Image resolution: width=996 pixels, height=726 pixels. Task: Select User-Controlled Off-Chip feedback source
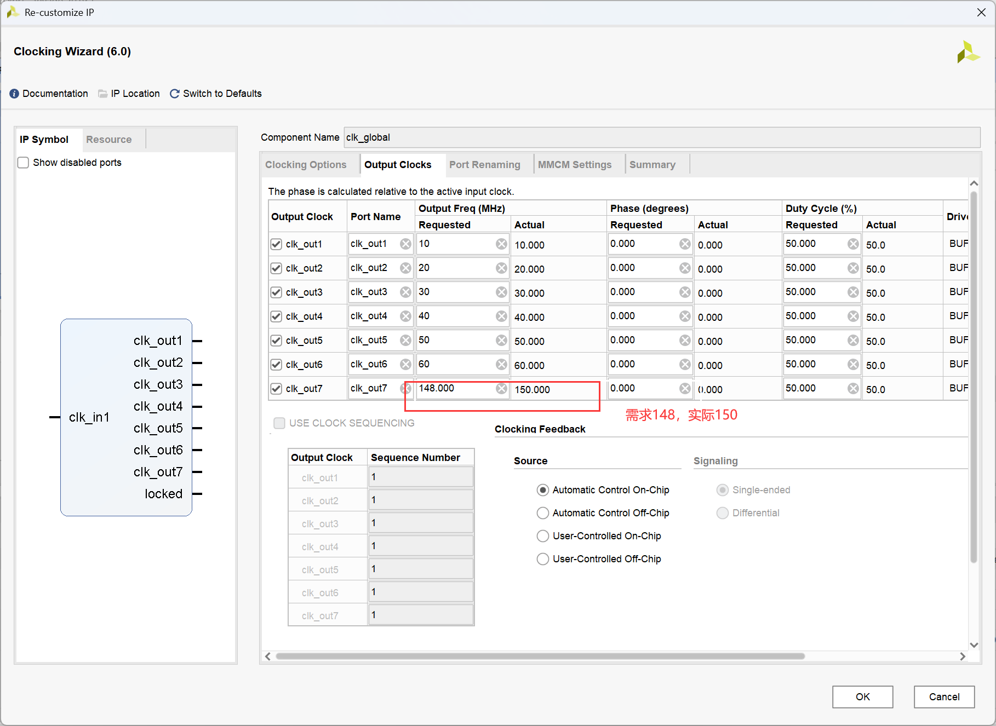click(x=543, y=559)
